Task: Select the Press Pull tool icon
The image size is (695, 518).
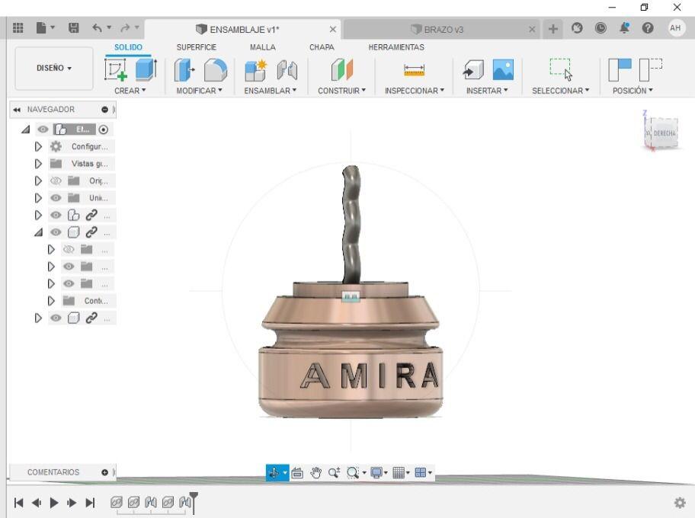Action: pyautogui.click(x=184, y=70)
